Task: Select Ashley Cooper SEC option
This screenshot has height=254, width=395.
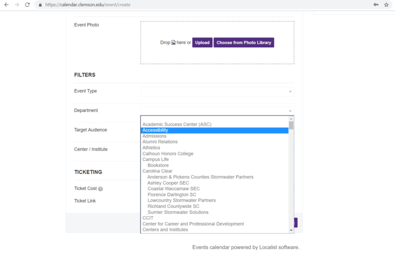Action: (x=168, y=183)
